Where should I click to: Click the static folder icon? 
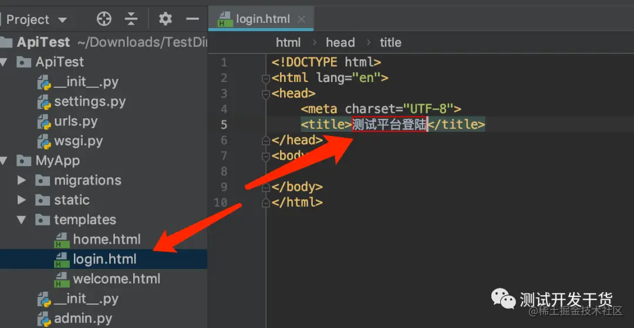(x=42, y=200)
